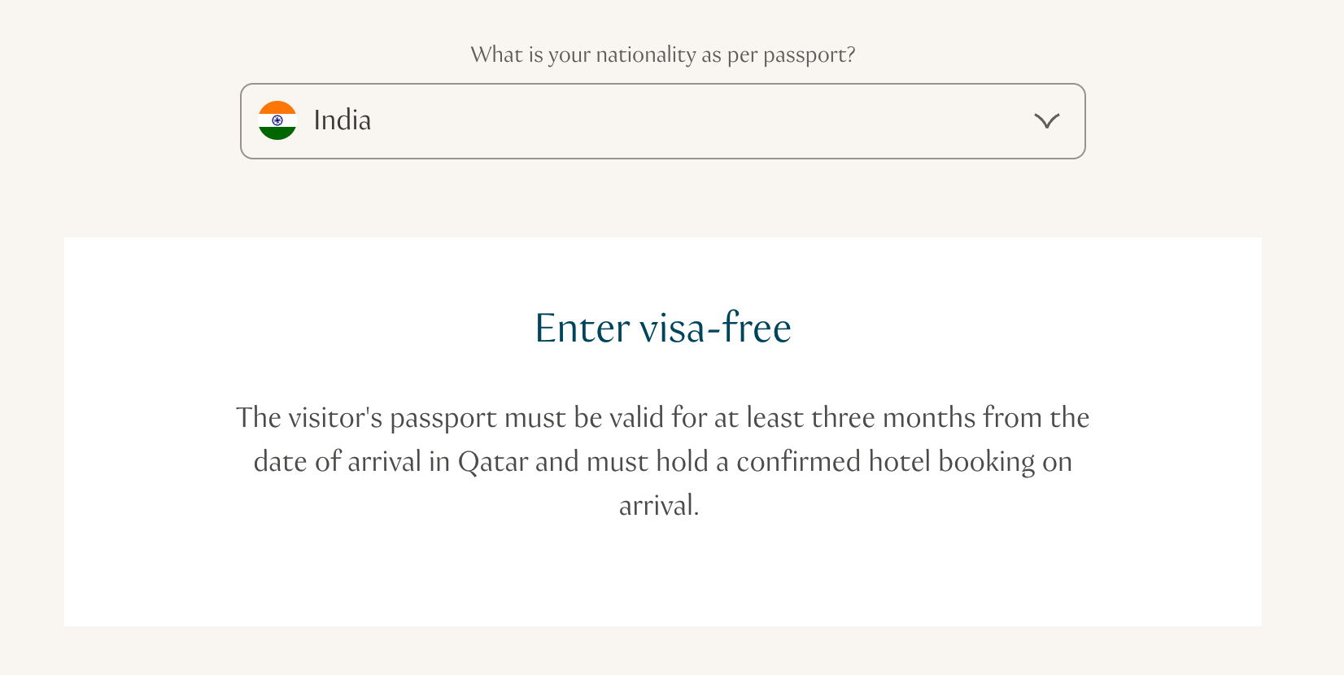Click the circular flag badge in the selector

pos(277,120)
